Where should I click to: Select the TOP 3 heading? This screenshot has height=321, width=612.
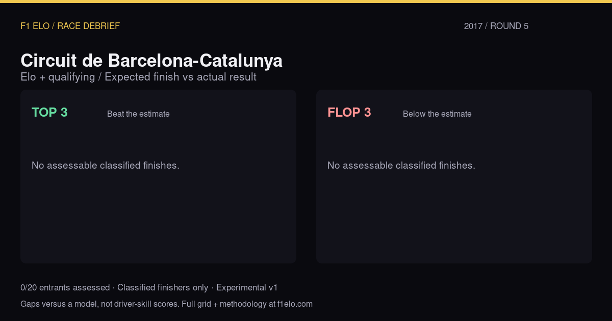click(x=49, y=113)
